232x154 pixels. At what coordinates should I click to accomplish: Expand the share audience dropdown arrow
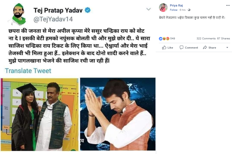[x=227, y=47]
